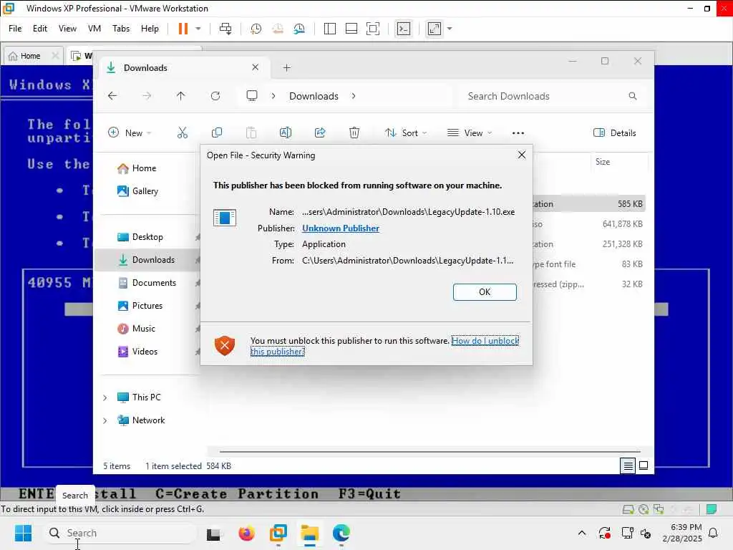Open the File menu in VMware
The height and width of the screenshot is (550, 733).
(x=15, y=29)
